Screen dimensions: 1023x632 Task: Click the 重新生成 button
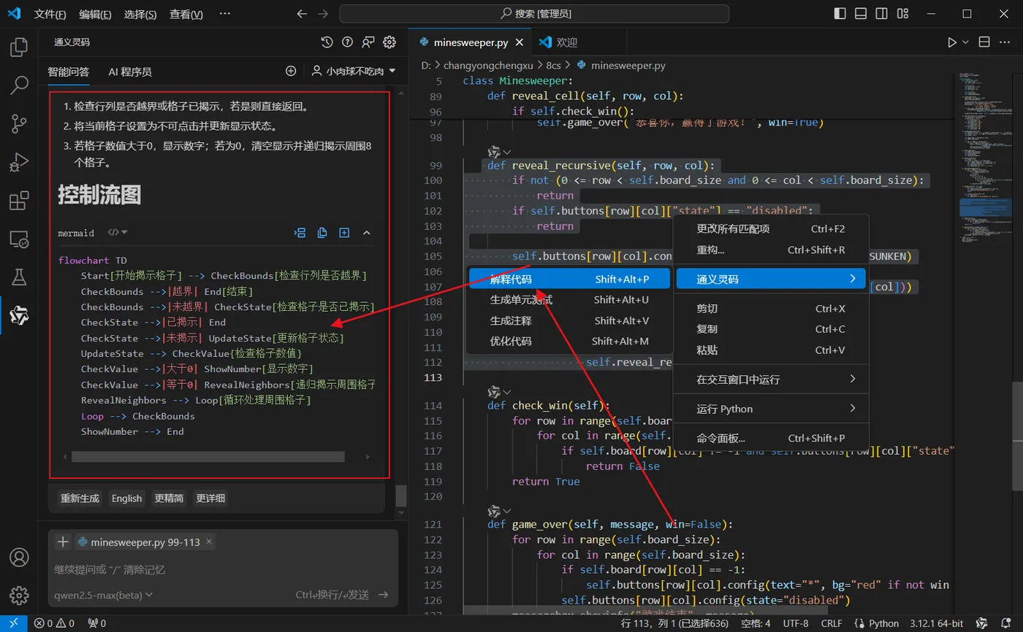pyautogui.click(x=80, y=498)
